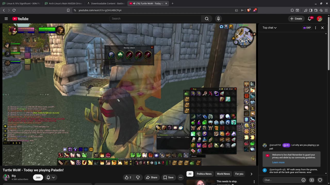Close the live chat panel
This screenshot has height=185, width=330.
coord(322,28)
